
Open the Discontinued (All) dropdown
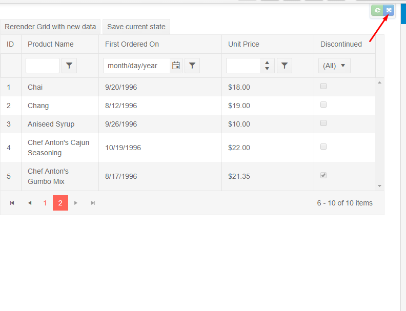coord(334,66)
